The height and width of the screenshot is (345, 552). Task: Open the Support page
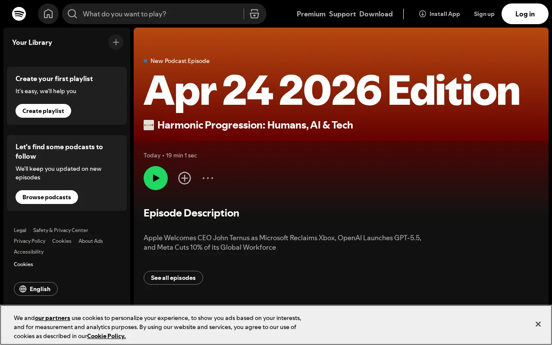click(x=342, y=14)
